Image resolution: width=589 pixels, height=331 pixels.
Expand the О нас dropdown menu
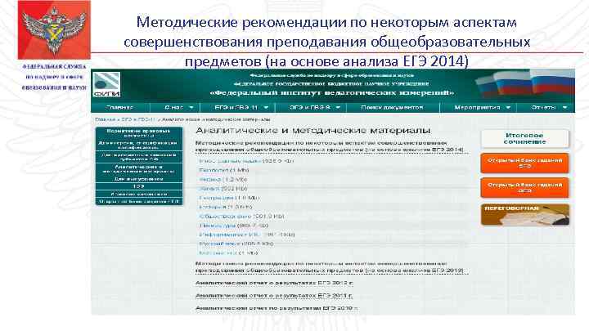pos(179,108)
